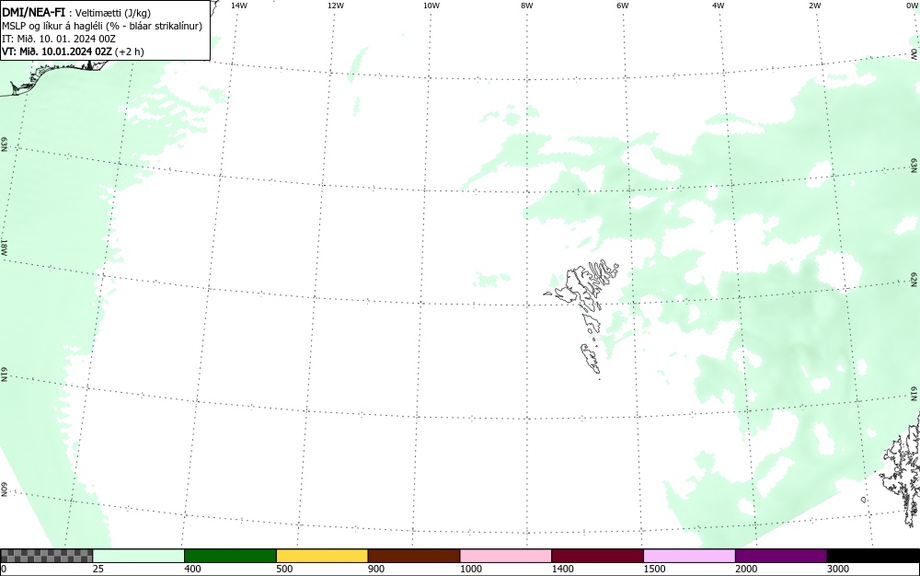Click the purple 2000–3000 legend swatch
The width and height of the screenshot is (920, 576).
781,556
